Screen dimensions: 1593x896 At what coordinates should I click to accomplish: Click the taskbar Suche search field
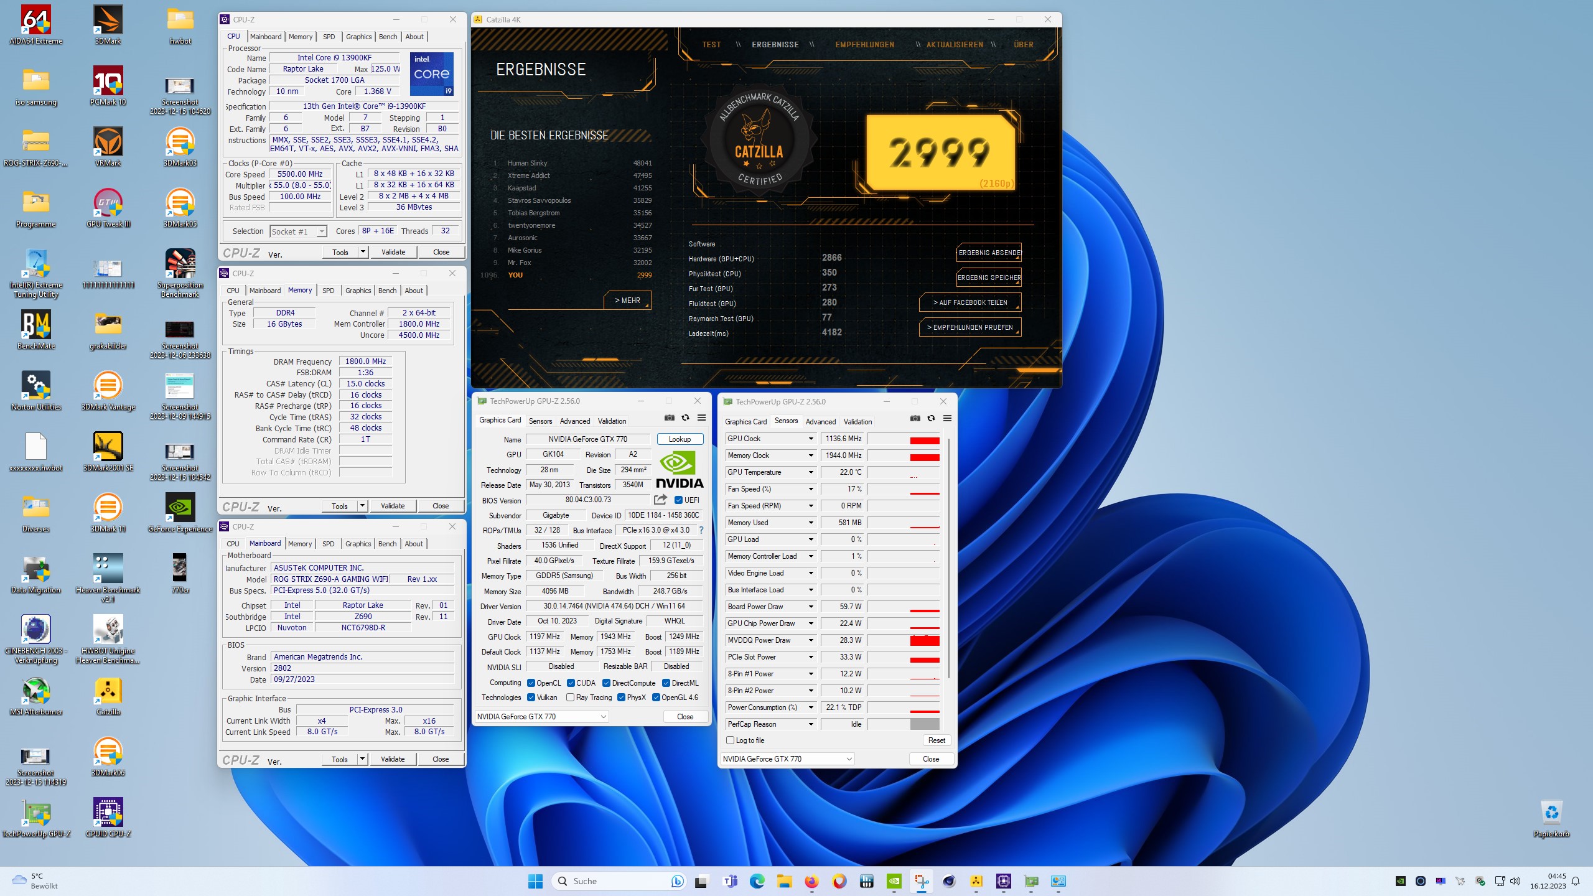[619, 881]
